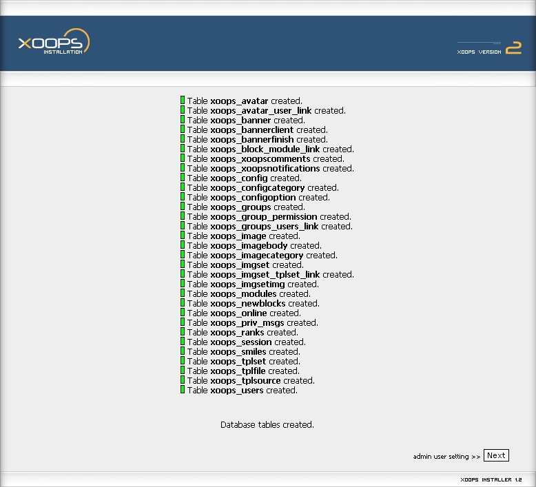This screenshot has height=487, width=536.
Task: Select the text 'Table xoops_image created.'
Action: pyautogui.click(x=244, y=236)
